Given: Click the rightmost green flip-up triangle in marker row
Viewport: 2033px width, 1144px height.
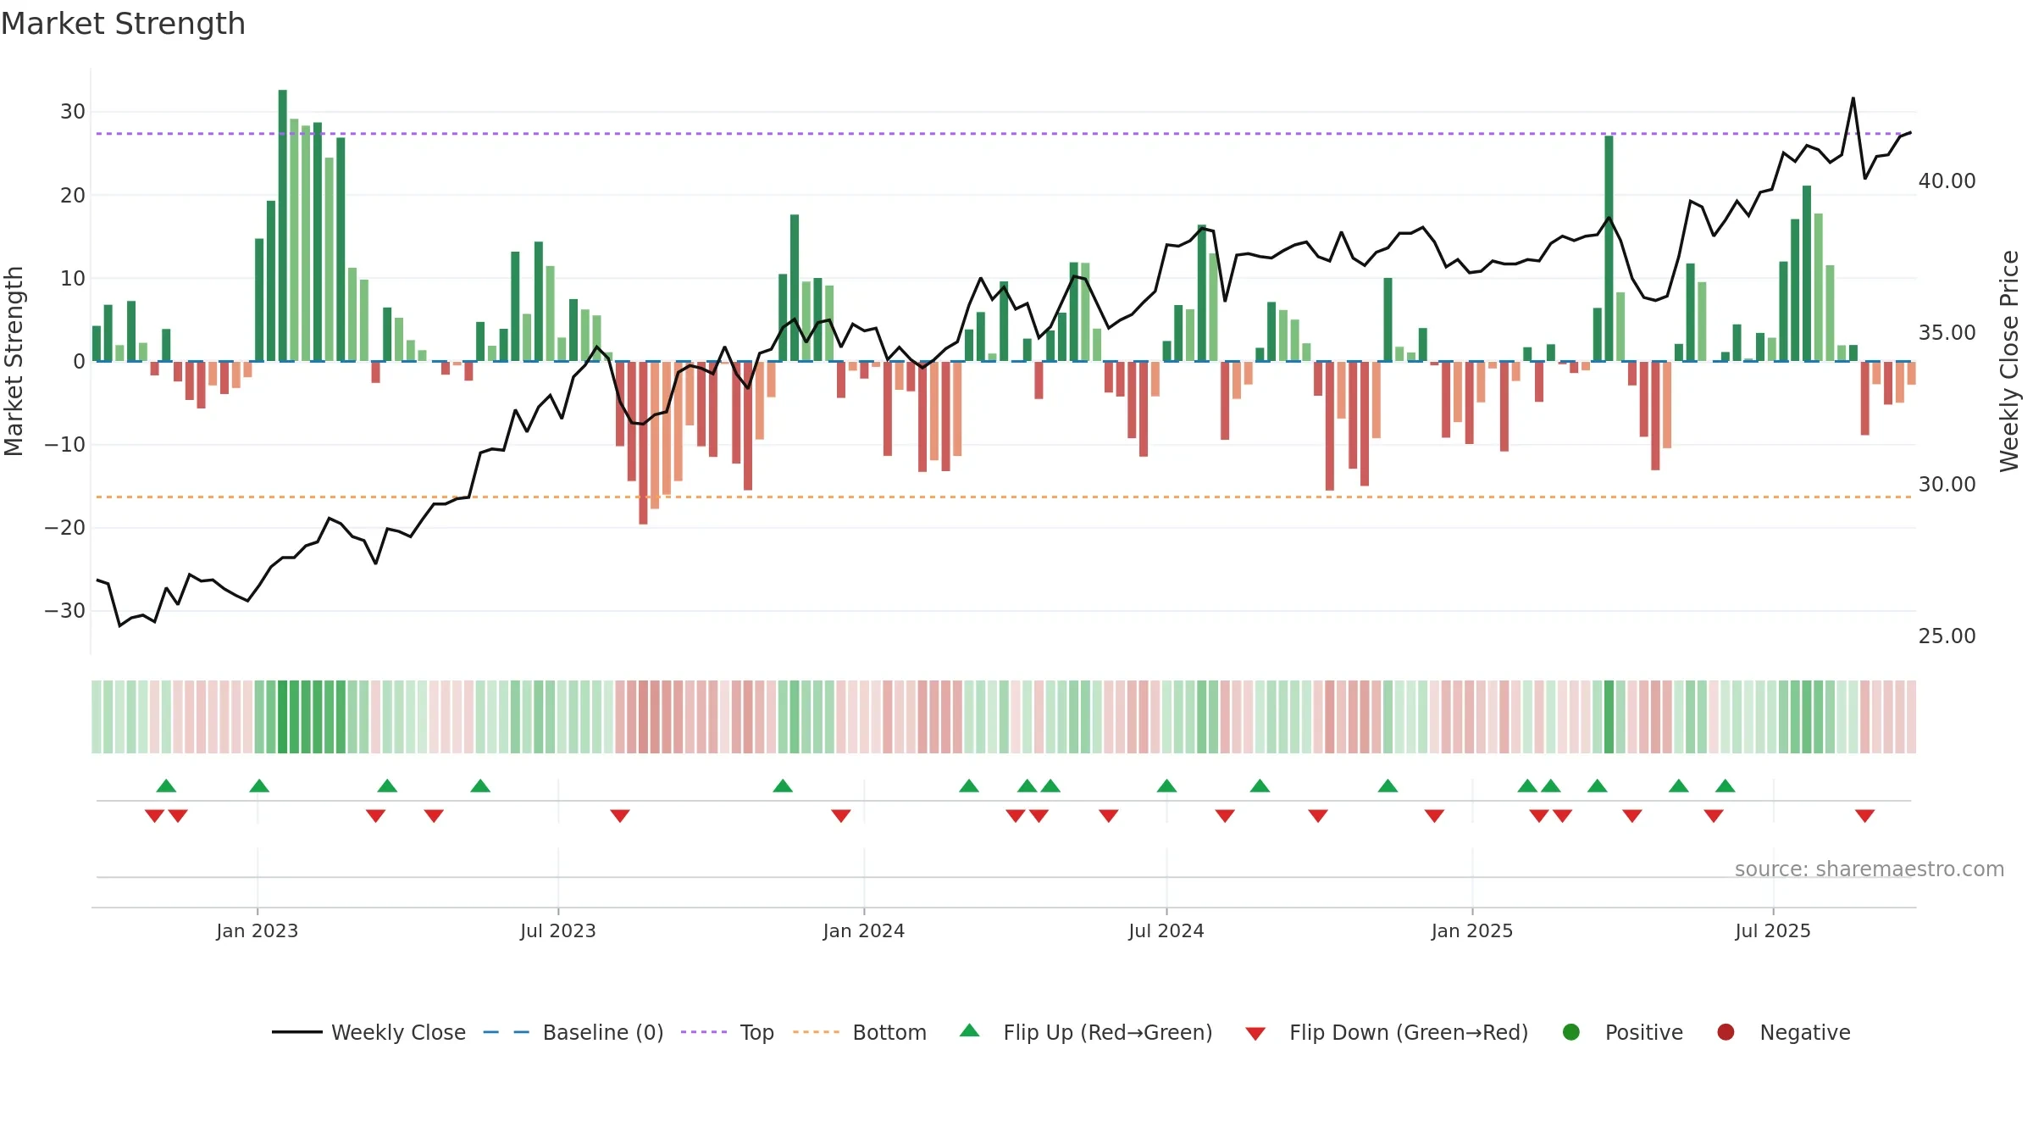Looking at the screenshot, I should (x=1726, y=786).
